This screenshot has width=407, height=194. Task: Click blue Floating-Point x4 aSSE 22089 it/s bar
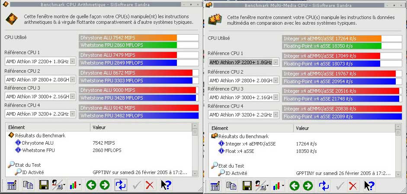coord(342,116)
